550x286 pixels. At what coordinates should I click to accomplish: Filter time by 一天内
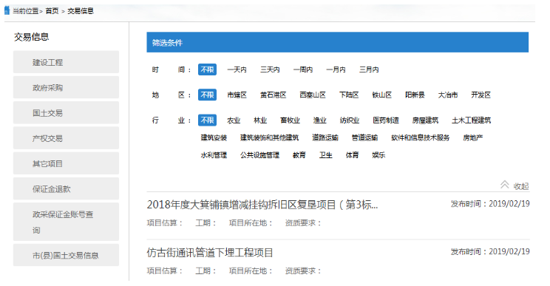[x=237, y=69]
